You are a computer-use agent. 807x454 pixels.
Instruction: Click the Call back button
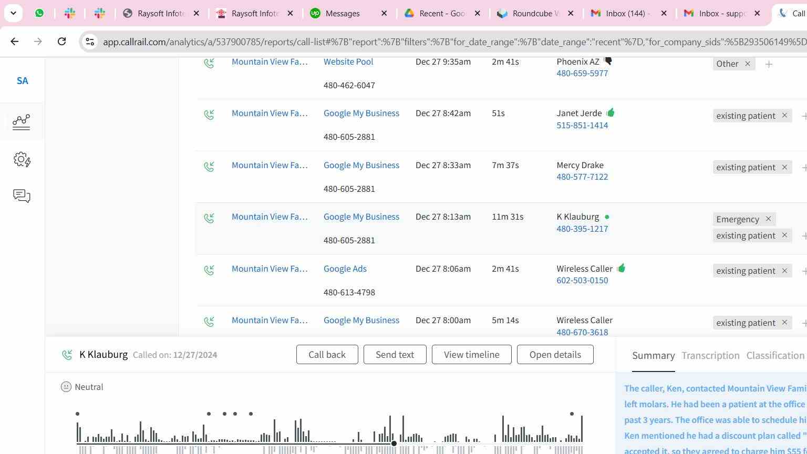[x=327, y=355]
